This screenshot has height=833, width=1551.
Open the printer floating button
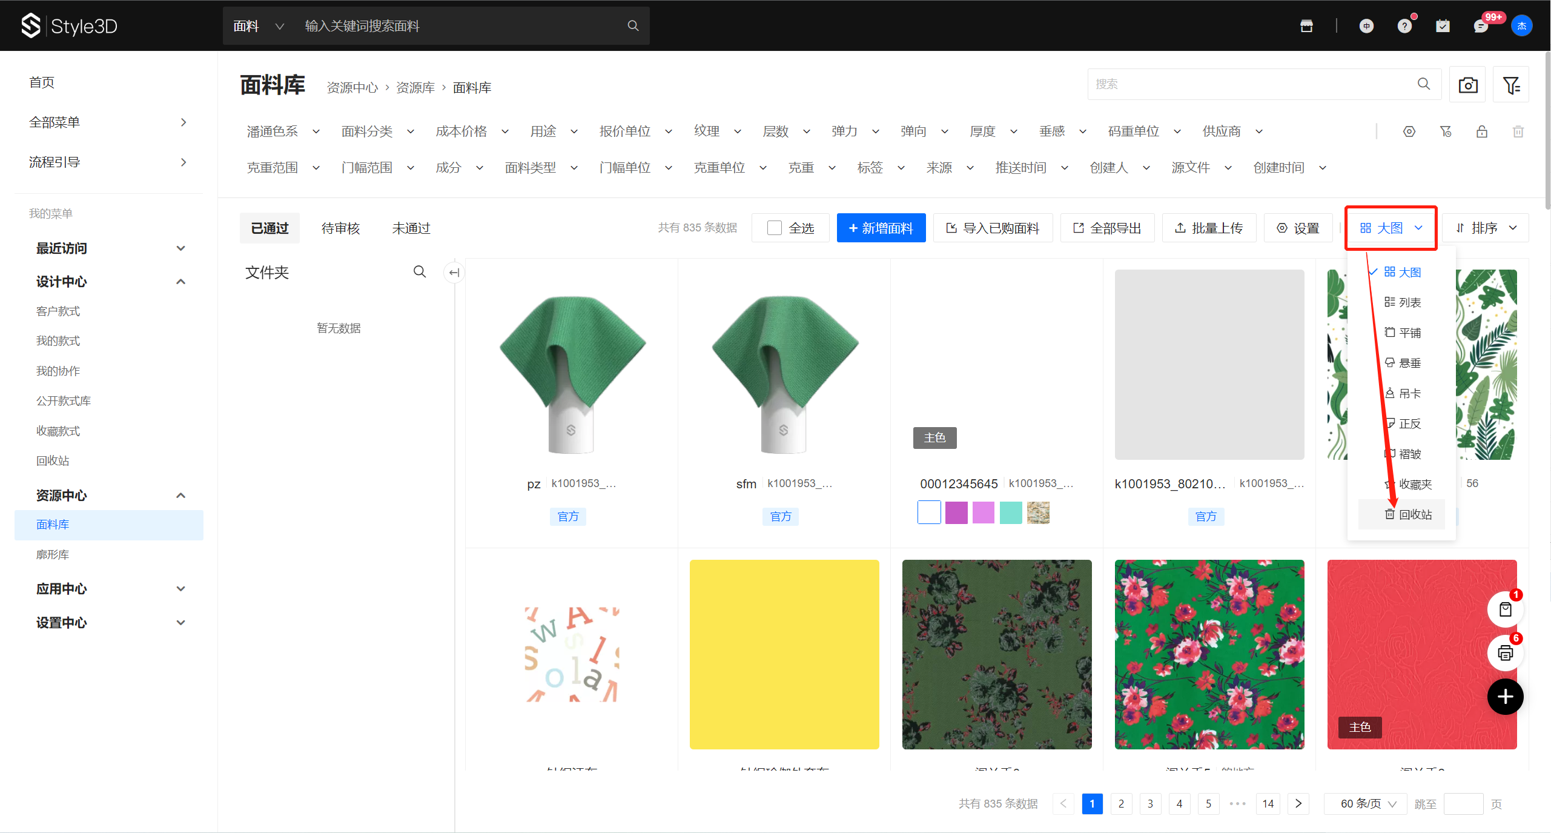click(x=1506, y=653)
